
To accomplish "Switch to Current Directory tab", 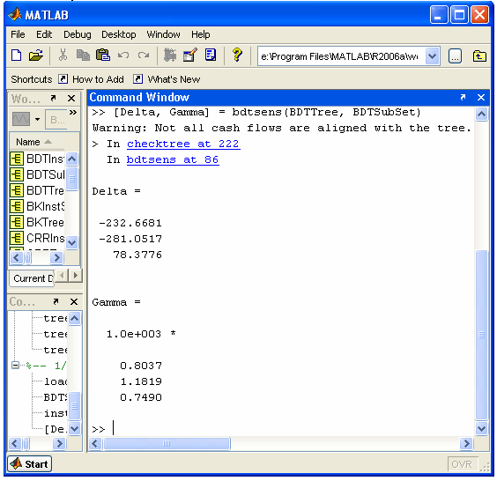I will coord(33,278).
